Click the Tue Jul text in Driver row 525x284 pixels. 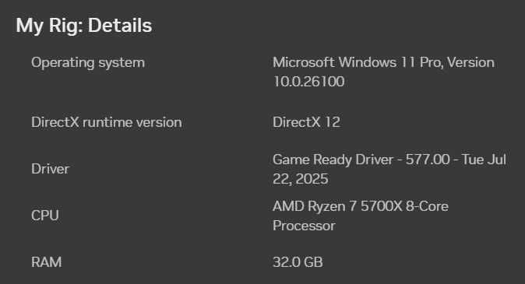point(484,160)
